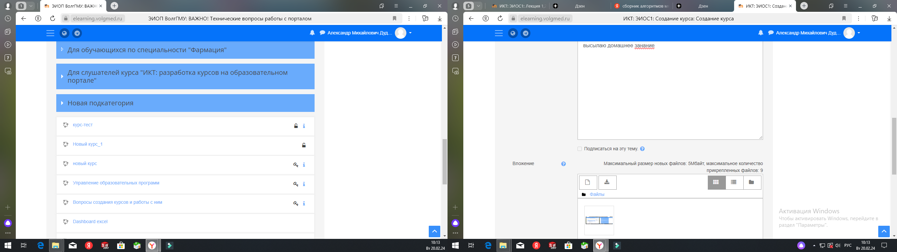The height and width of the screenshot is (252, 897).
Task: Switch attachments to folder tree view
Action: [752, 182]
